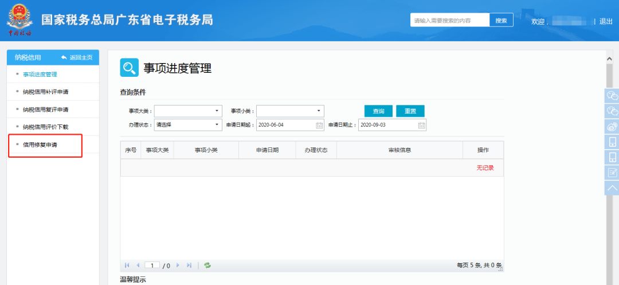Click the 操作 column header
Image resolution: width=619 pixels, height=285 pixels.
point(483,150)
